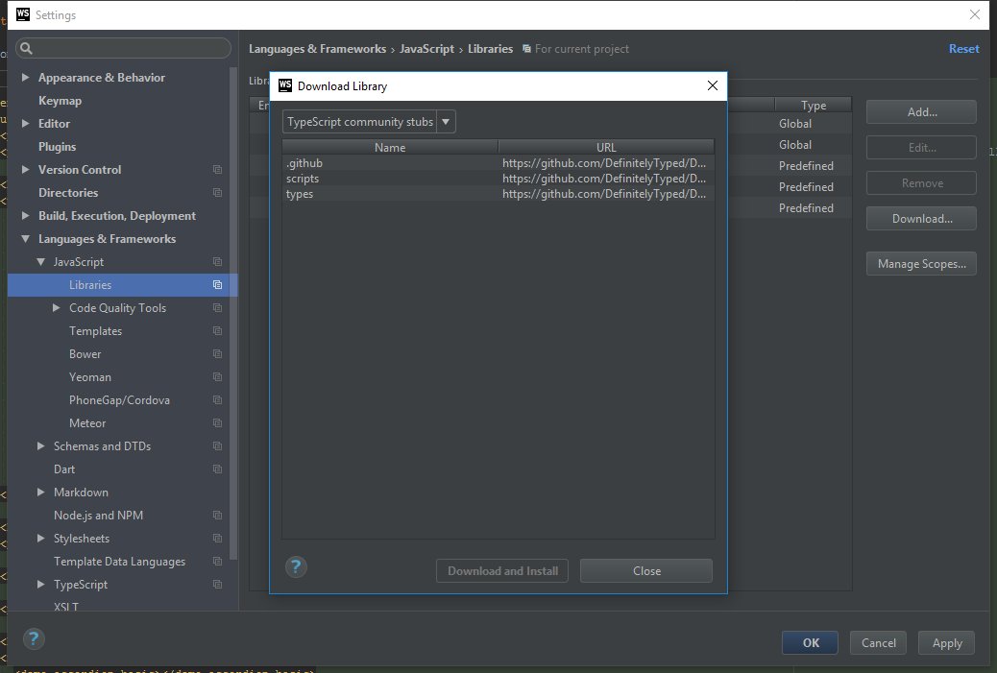Focus the Settings search field

click(123, 48)
